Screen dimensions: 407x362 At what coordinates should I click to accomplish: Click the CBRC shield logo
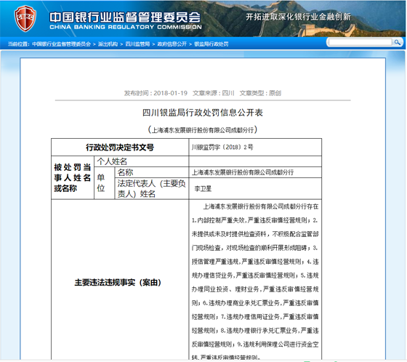(25, 18)
